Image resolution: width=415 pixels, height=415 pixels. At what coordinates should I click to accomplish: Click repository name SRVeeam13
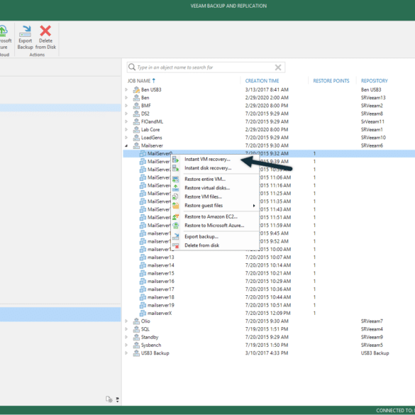[x=373, y=98]
